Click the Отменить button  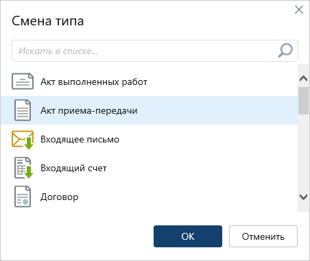(x=263, y=236)
